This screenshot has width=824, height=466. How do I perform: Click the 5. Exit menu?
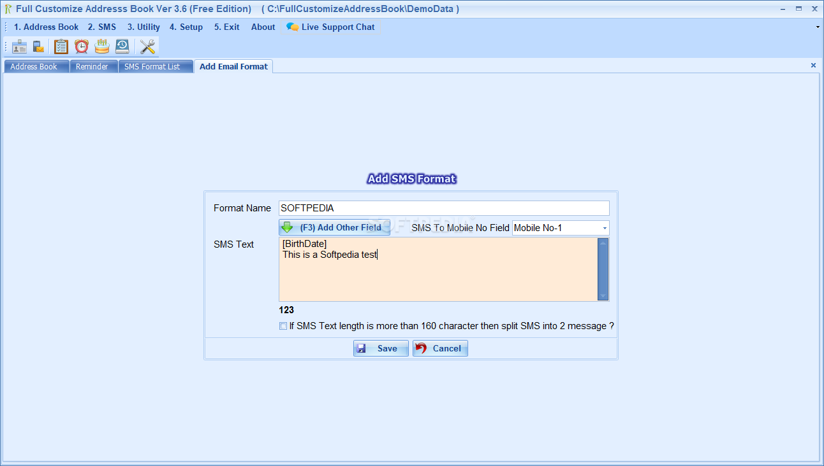pos(227,27)
